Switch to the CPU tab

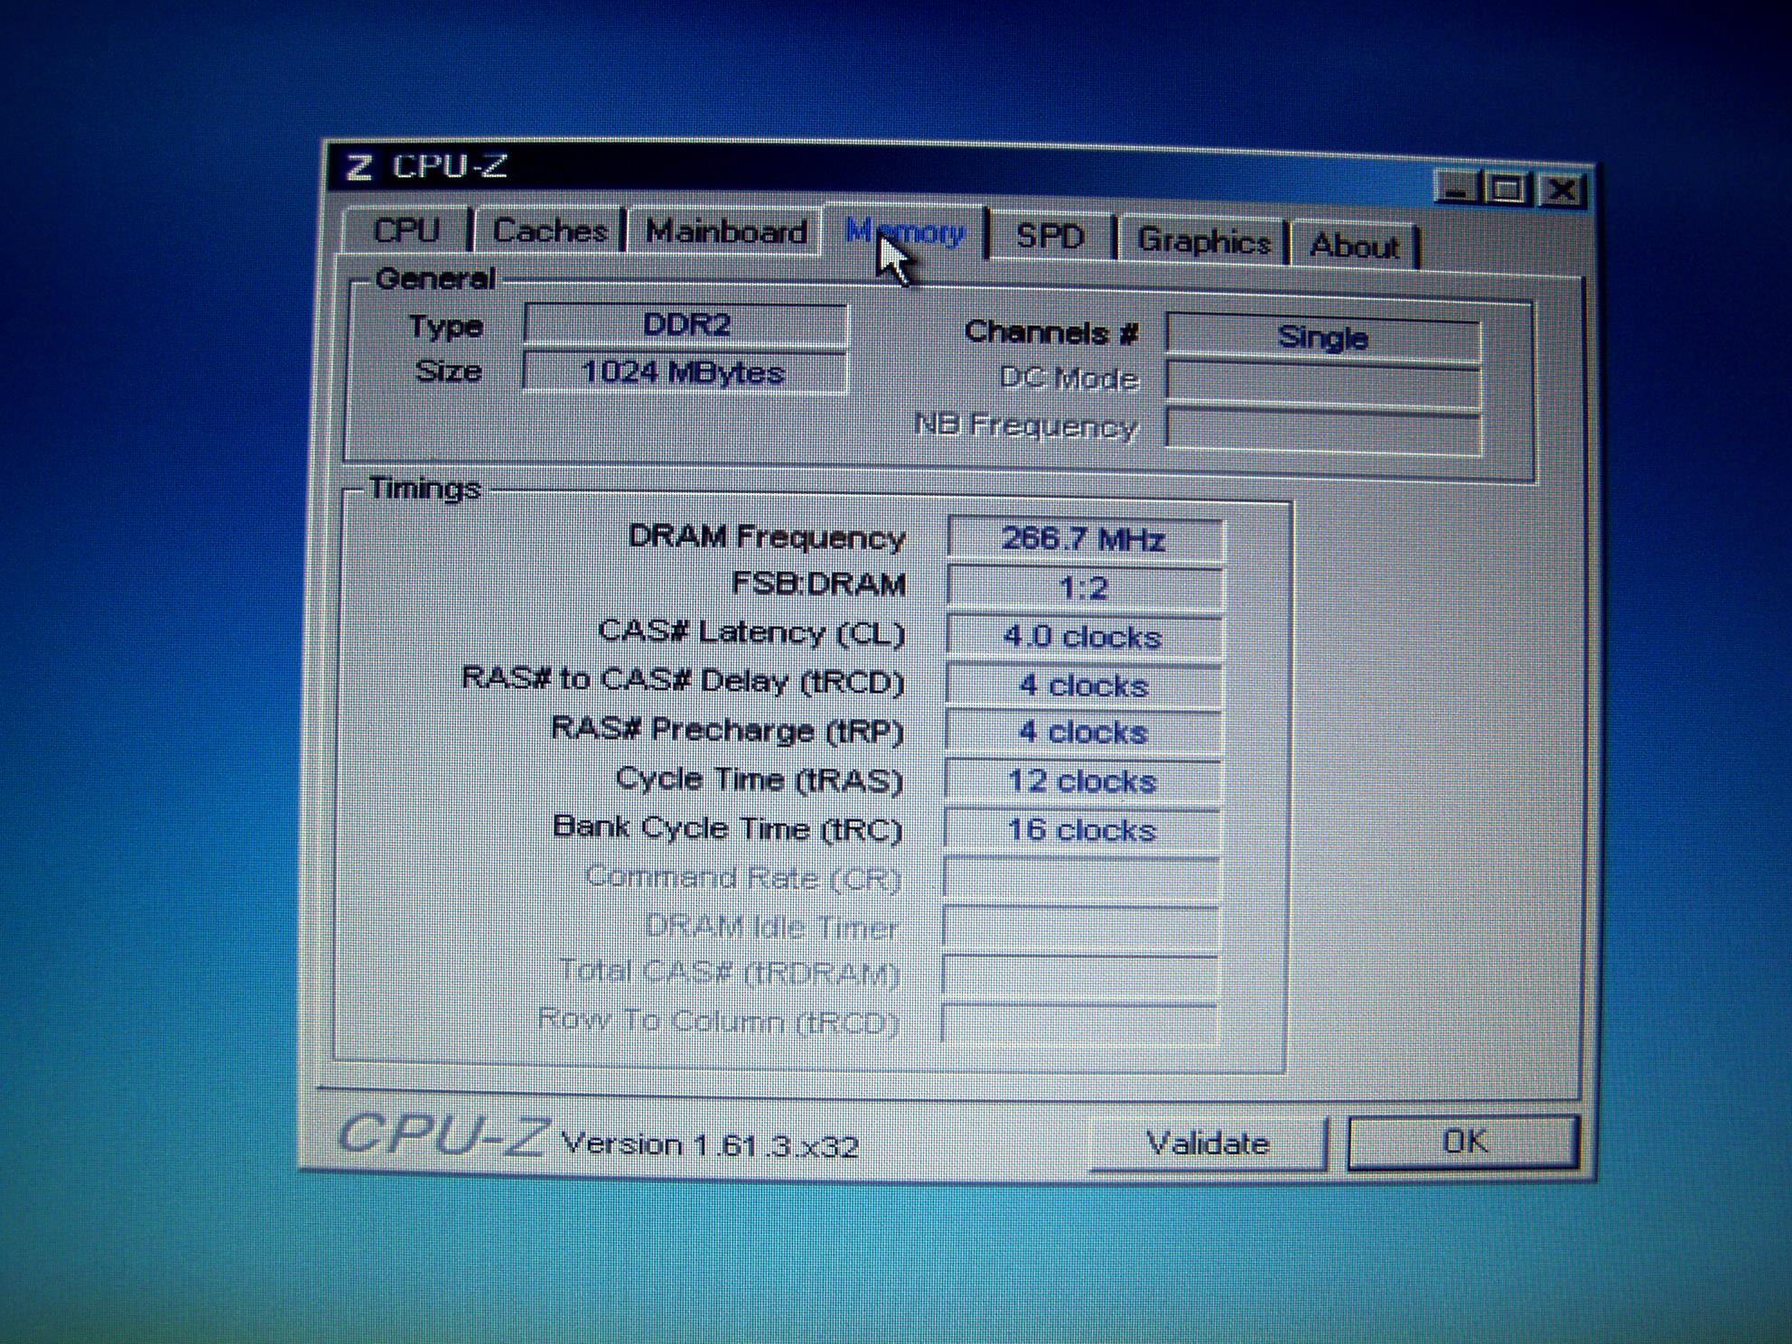click(407, 229)
